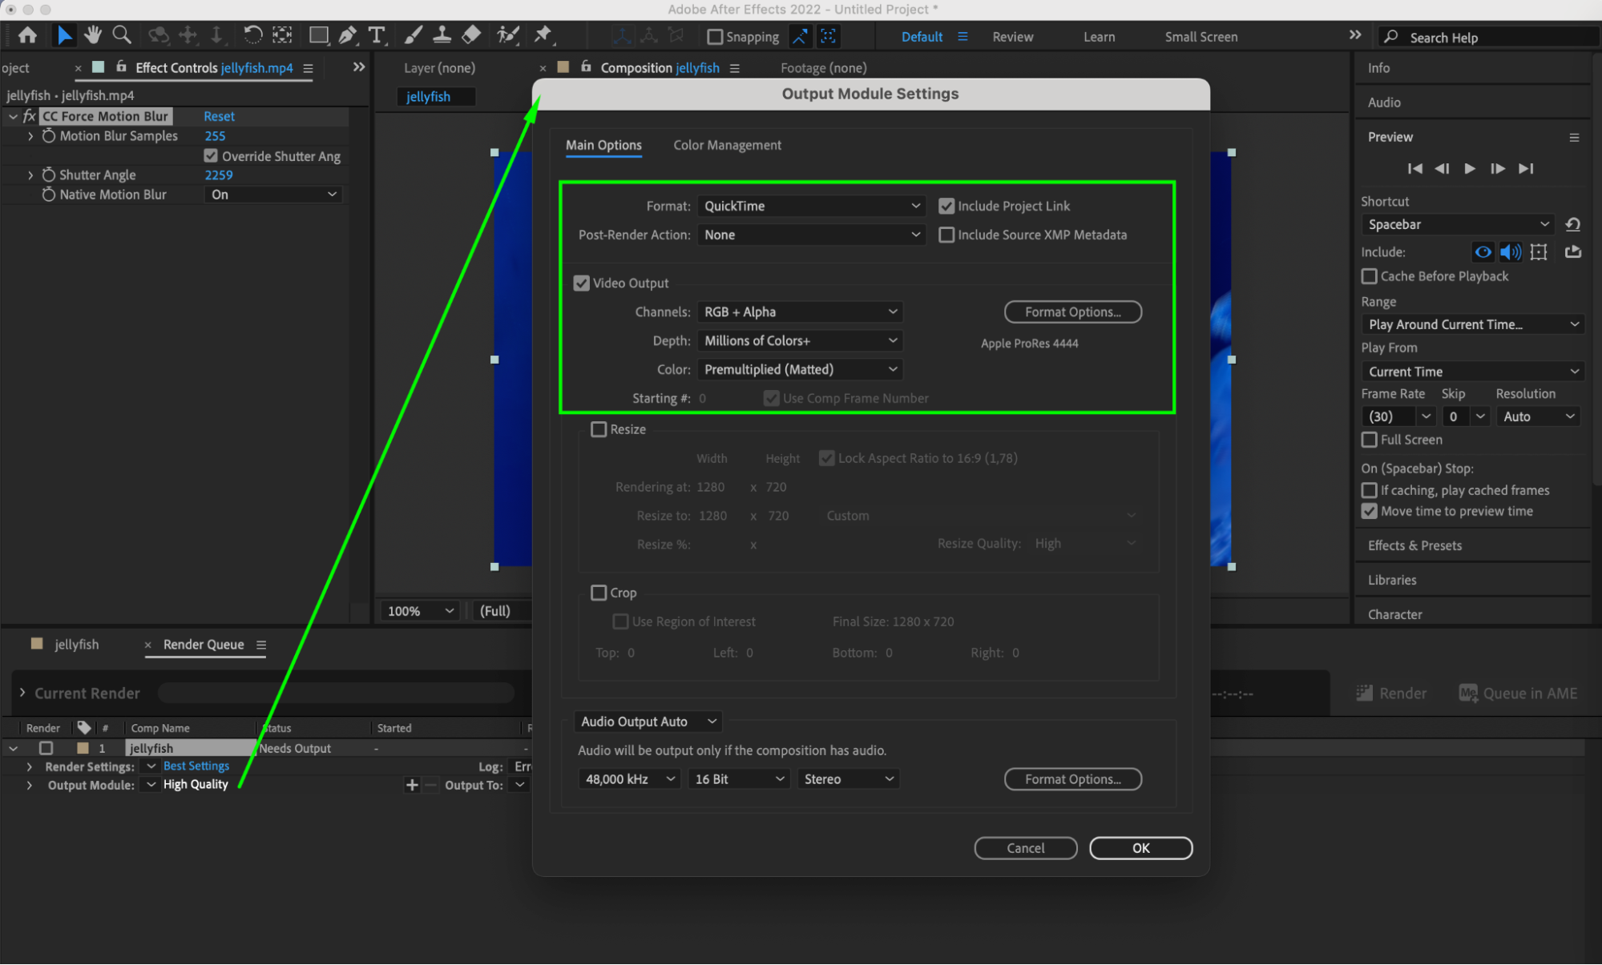Switch to the Color Management tab

point(726,145)
